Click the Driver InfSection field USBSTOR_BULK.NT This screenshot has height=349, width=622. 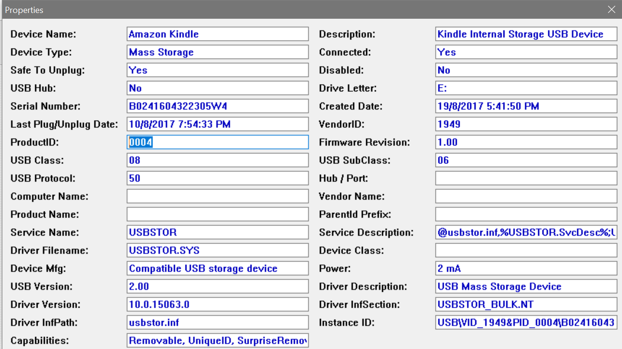(526, 305)
